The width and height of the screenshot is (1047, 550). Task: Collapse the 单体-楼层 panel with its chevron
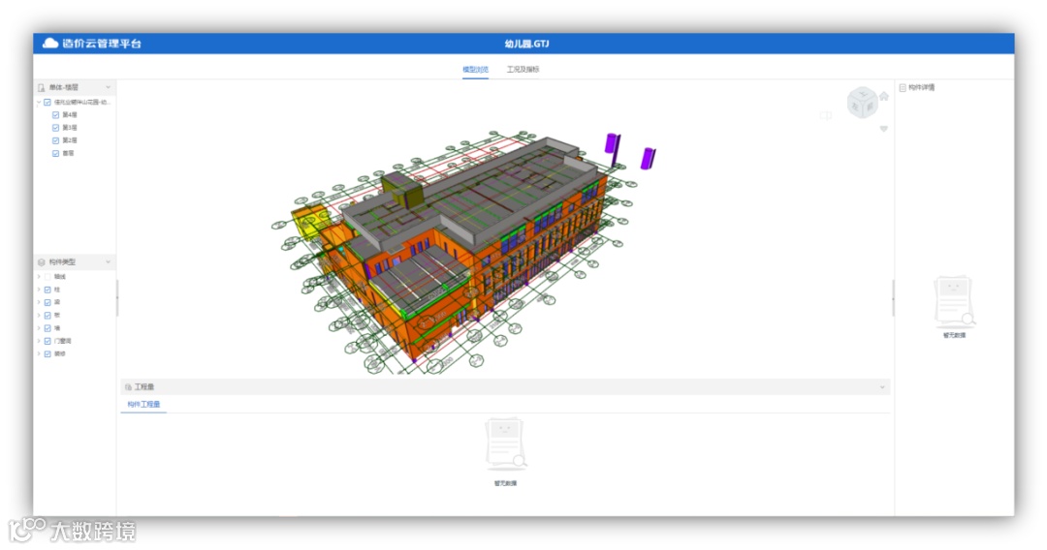pos(109,87)
